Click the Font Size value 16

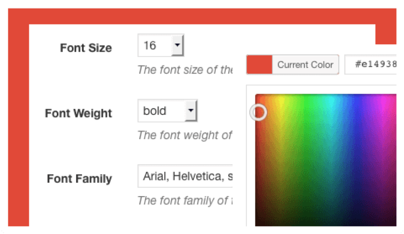pos(150,46)
